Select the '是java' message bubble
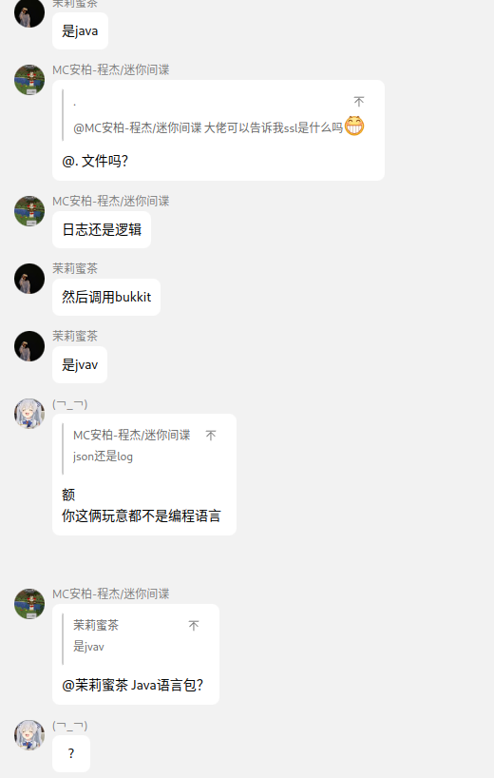This screenshot has width=494, height=778. [x=80, y=30]
